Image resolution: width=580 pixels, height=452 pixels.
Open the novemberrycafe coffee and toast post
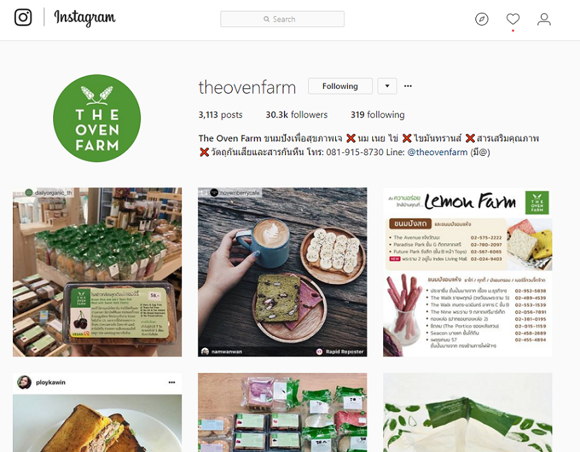(x=283, y=273)
